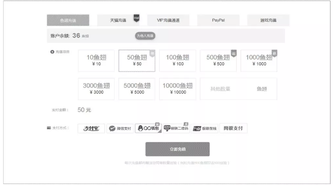The width and height of the screenshot is (333, 186).
Task: Click the 为他人充值 button
Action: coord(145,36)
